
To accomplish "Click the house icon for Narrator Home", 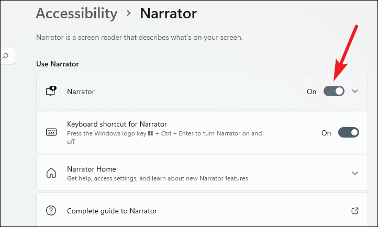I will (x=51, y=173).
